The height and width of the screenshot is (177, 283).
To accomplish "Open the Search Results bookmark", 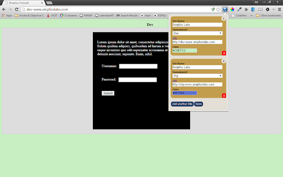I will [x=127, y=15].
